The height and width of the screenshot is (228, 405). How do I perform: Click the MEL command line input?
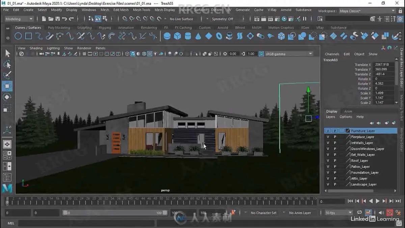click(x=86, y=223)
